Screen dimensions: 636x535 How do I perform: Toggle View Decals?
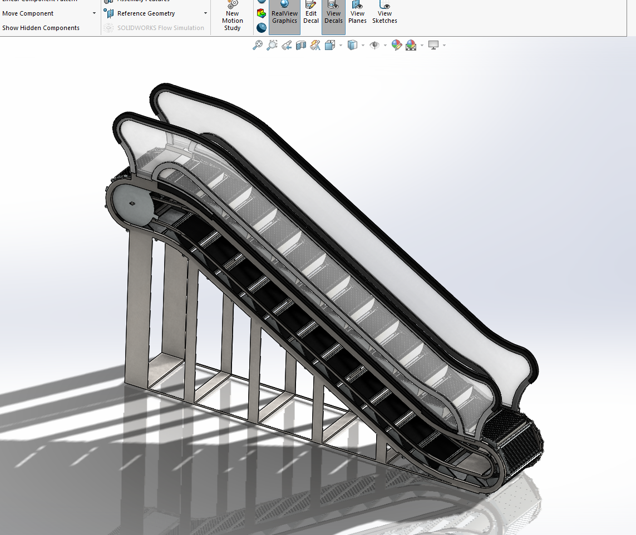click(333, 17)
